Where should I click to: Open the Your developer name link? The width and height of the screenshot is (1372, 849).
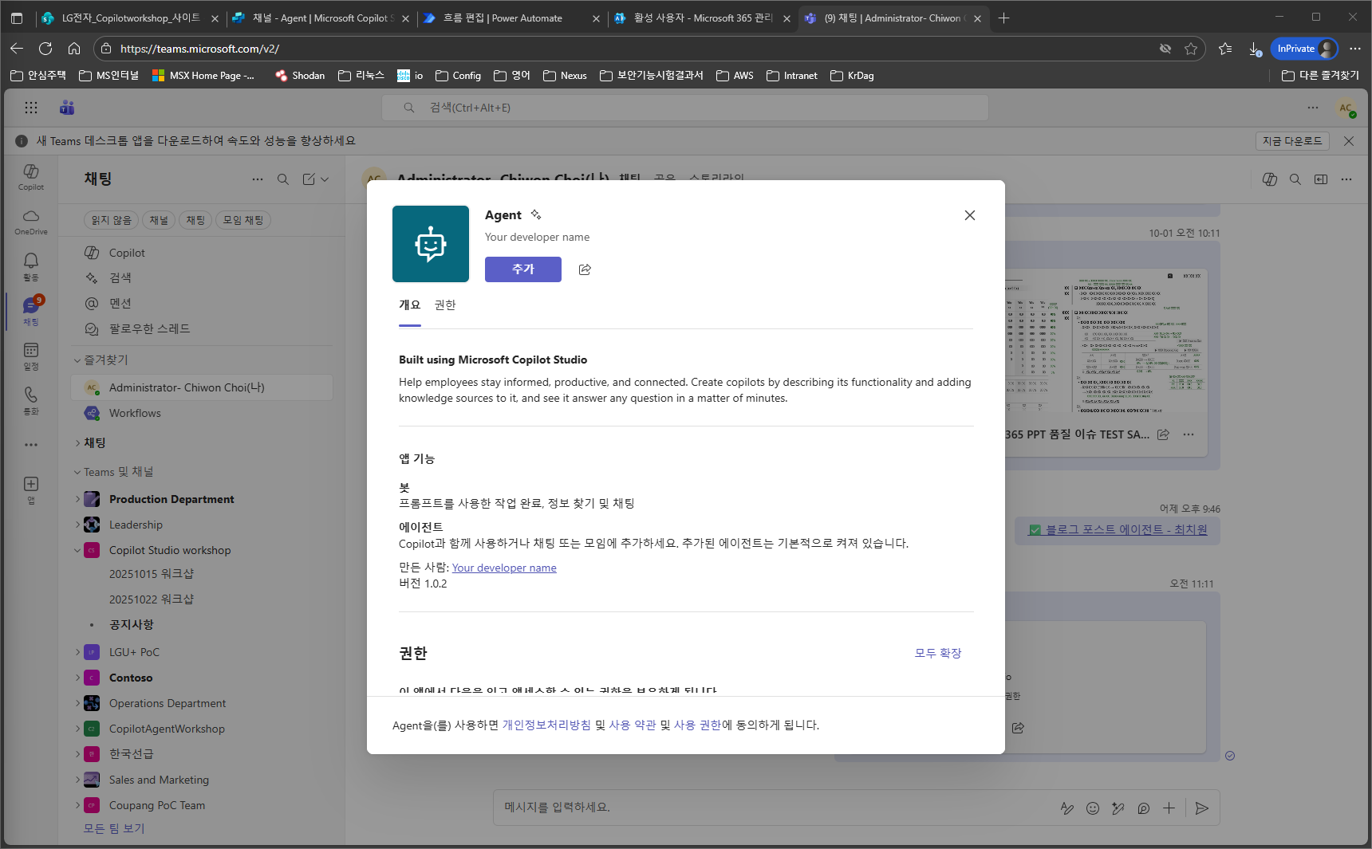[x=504, y=568]
